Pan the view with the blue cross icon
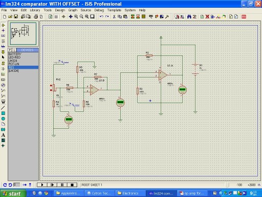This screenshot has height=197, width=262. 71,16
